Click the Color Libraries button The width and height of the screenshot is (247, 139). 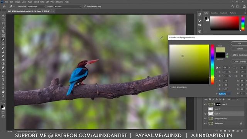click(x=239, y=61)
